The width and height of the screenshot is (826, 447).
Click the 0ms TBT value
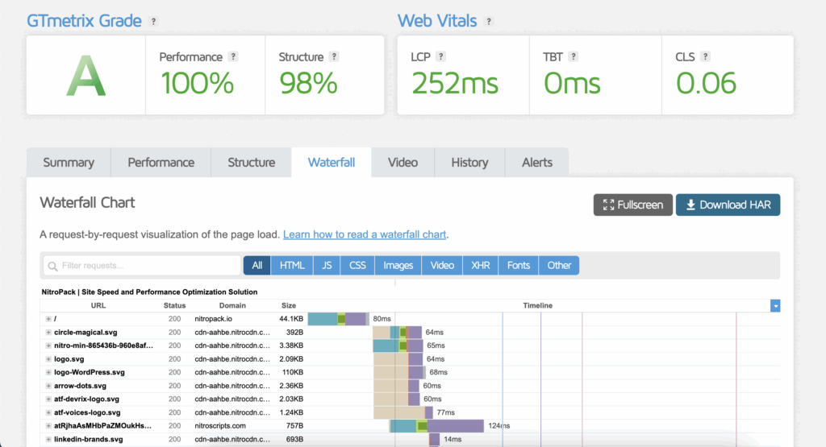click(x=572, y=84)
